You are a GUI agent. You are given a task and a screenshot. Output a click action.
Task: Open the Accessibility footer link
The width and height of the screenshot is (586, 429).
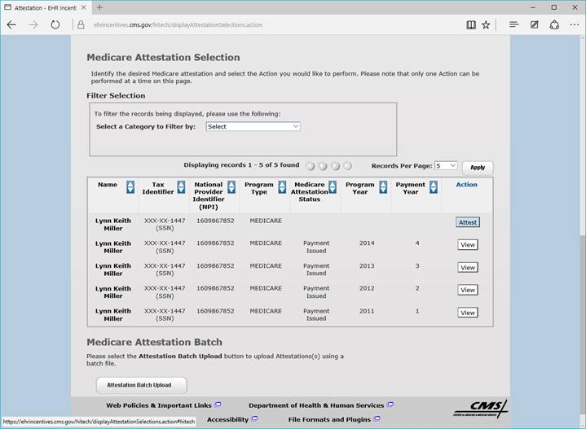[x=227, y=419]
